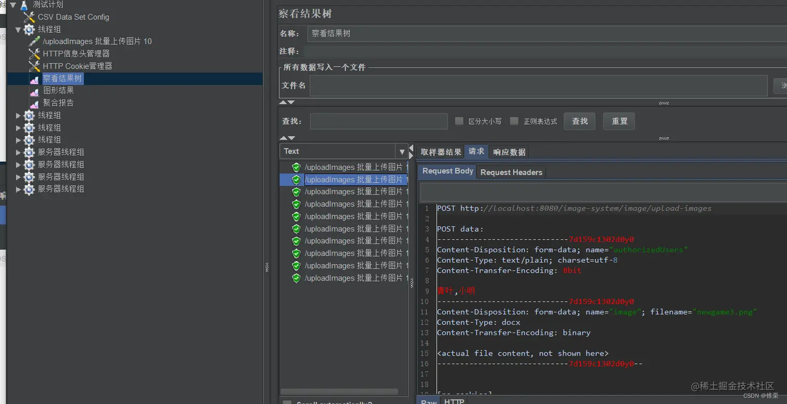Image resolution: width=787 pixels, height=404 pixels.
Task: Click the tools icon beside HTTP Cookie管理器
Action: (34, 66)
